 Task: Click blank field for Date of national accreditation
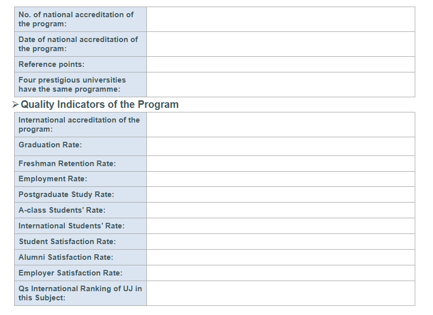(281, 44)
